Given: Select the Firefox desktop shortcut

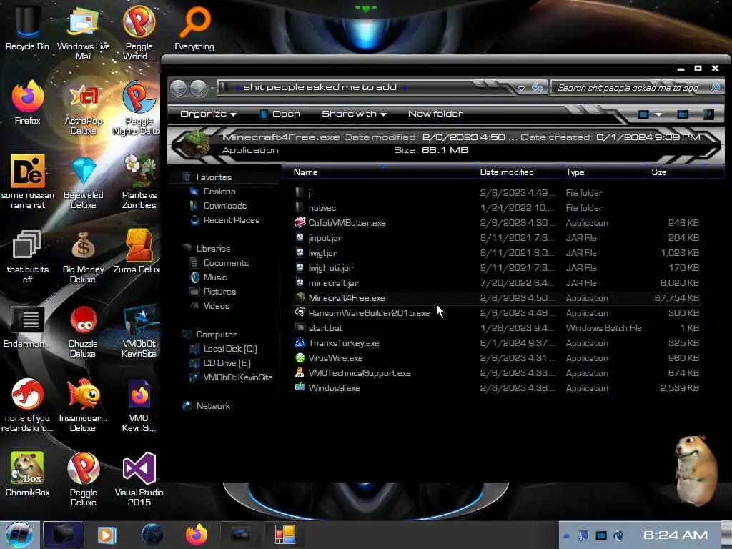Looking at the screenshot, I should [x=27, y=103].
